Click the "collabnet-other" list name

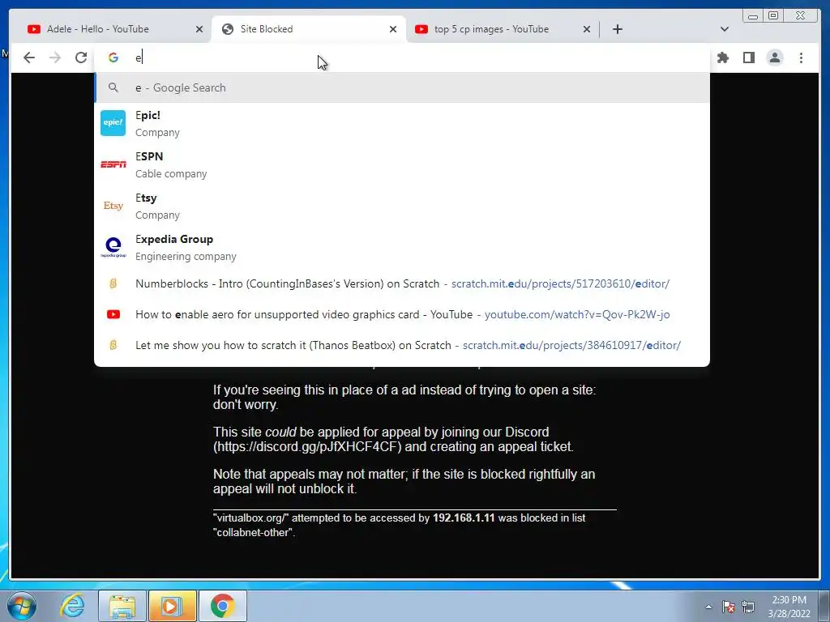[x=253, y=533]
